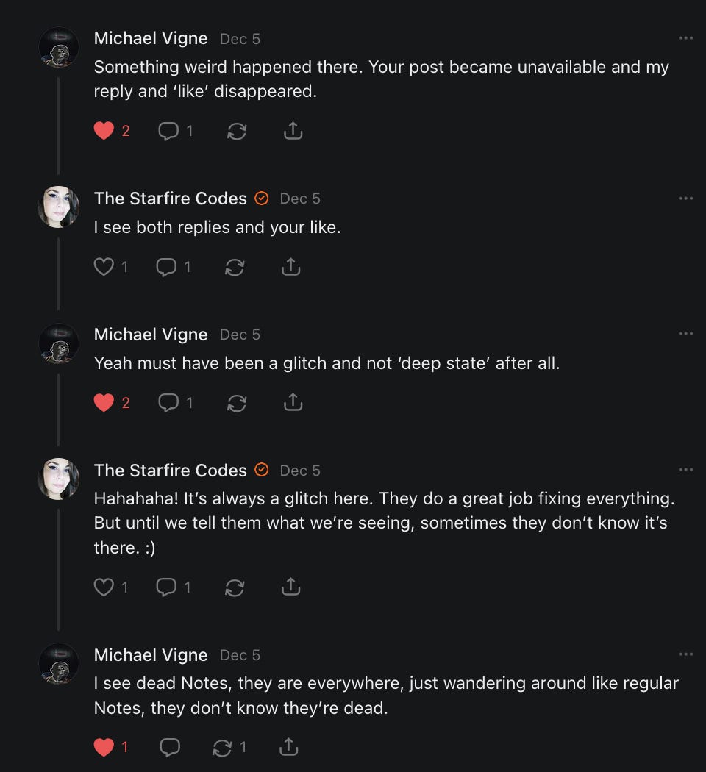This screenshot has height=772, width=706.
Task: Like the 'I see both replies' comment
Action: tap(104, 267)
